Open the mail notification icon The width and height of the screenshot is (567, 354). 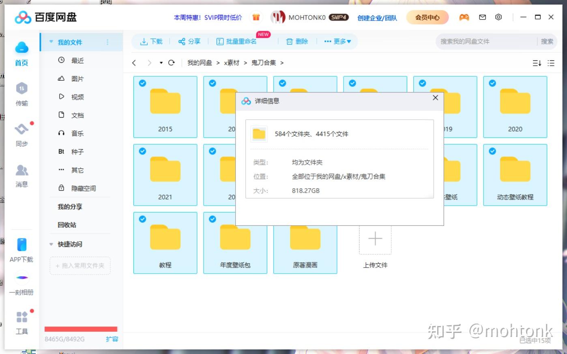482,17
